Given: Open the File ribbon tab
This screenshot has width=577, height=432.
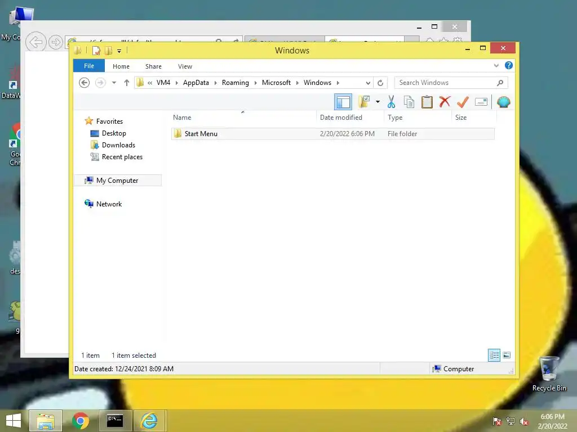Looking at the screenshot, I should click(89, 66).
